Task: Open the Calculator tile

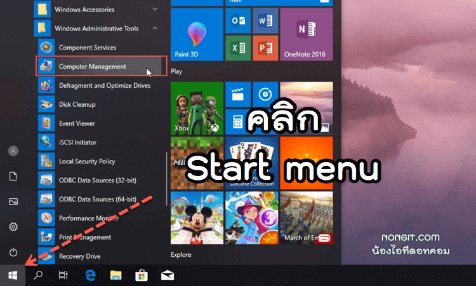Action: 238,122
